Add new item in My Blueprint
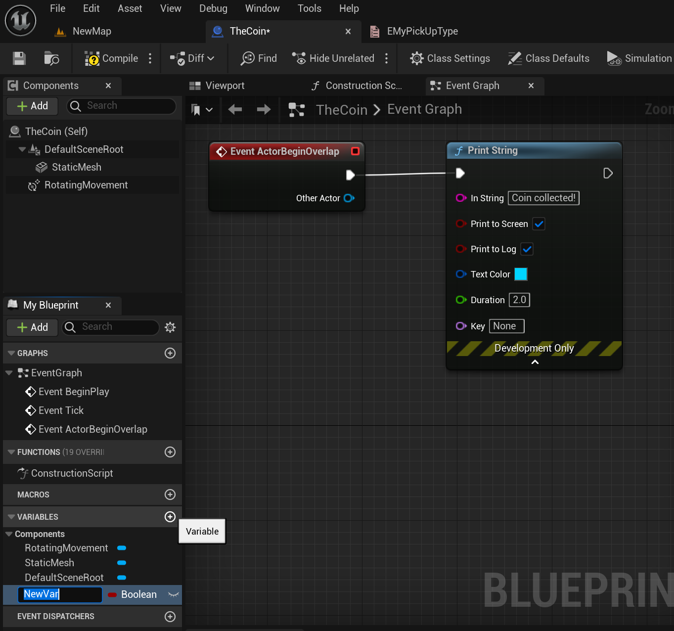 coord(32,327)
